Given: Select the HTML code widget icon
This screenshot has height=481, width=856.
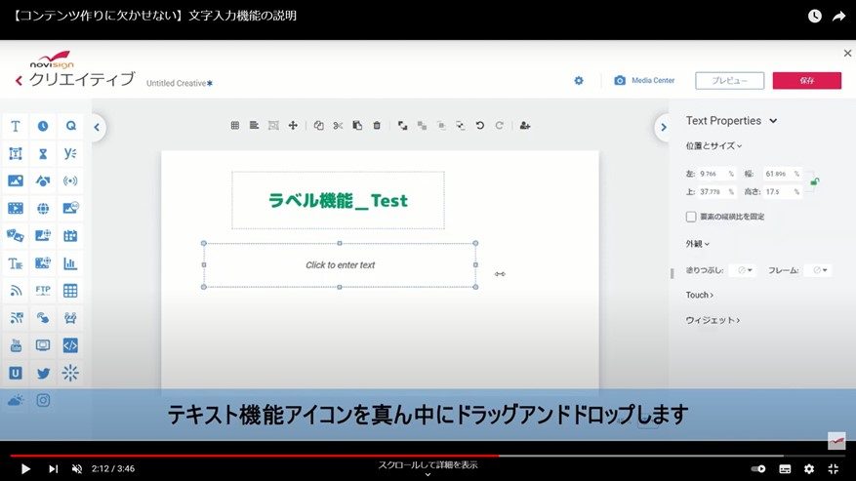Looking at the screenshot, I should (70, 345).
